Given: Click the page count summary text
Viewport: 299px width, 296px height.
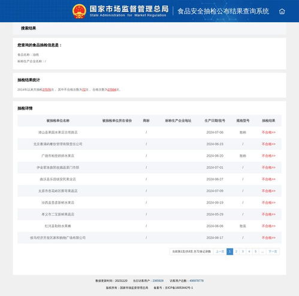Looking at the screenshot, I should tap(192, 252).
